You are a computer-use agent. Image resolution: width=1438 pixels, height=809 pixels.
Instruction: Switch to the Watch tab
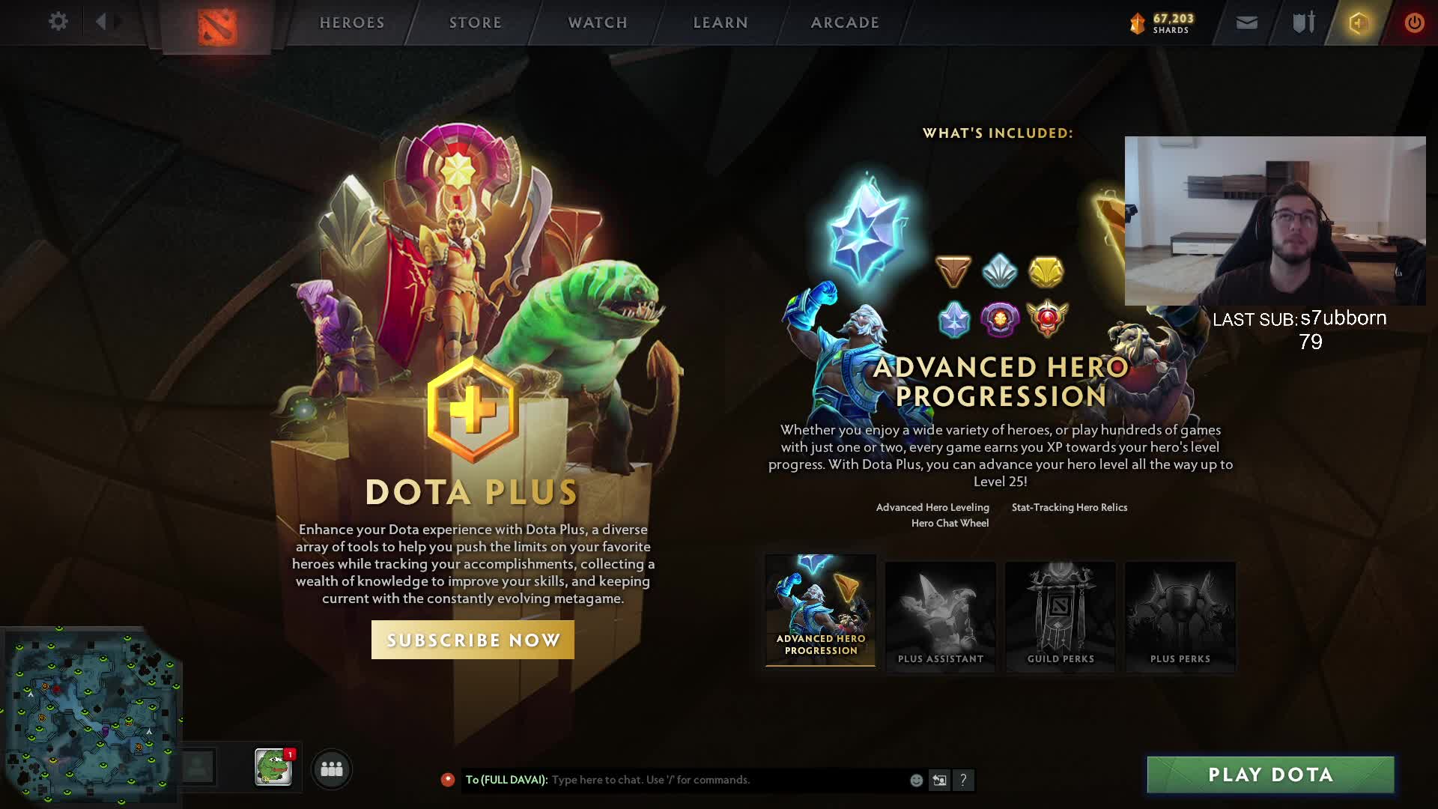coord(598,22)
